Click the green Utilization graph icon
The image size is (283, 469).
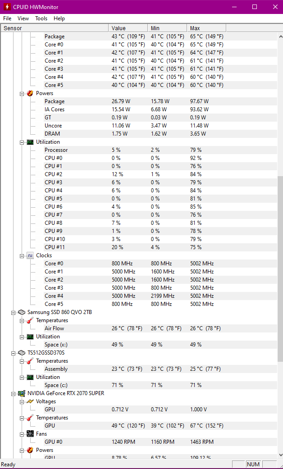(x=30, y=142)
